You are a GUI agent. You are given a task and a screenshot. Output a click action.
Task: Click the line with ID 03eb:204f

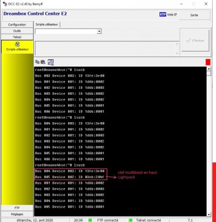70,177
